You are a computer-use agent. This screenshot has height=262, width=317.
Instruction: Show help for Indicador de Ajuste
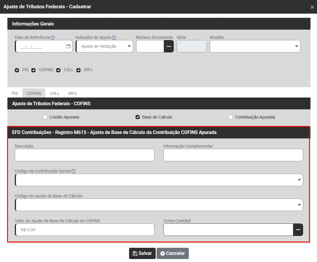pyautogui.click(x=114, y=38)
